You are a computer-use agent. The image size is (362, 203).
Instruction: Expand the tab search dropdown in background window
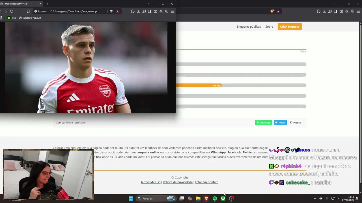[x=333, y=4]
